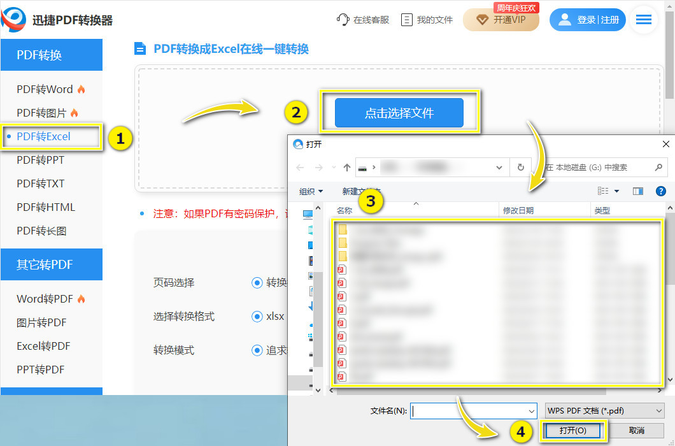Click the back arrow in the 打开 dialog
675x446 pixels.
[300, 168]
